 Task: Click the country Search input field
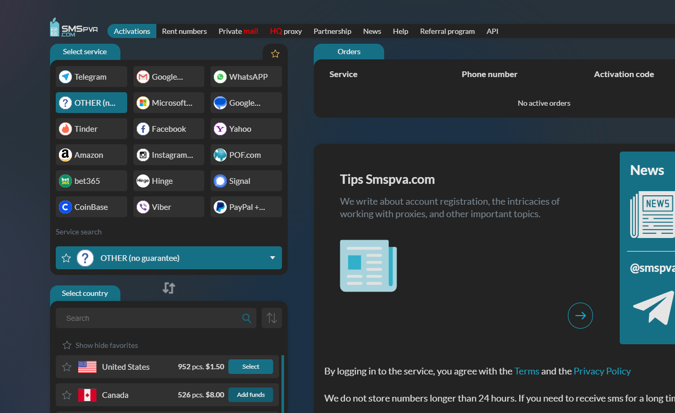point(156,318)
